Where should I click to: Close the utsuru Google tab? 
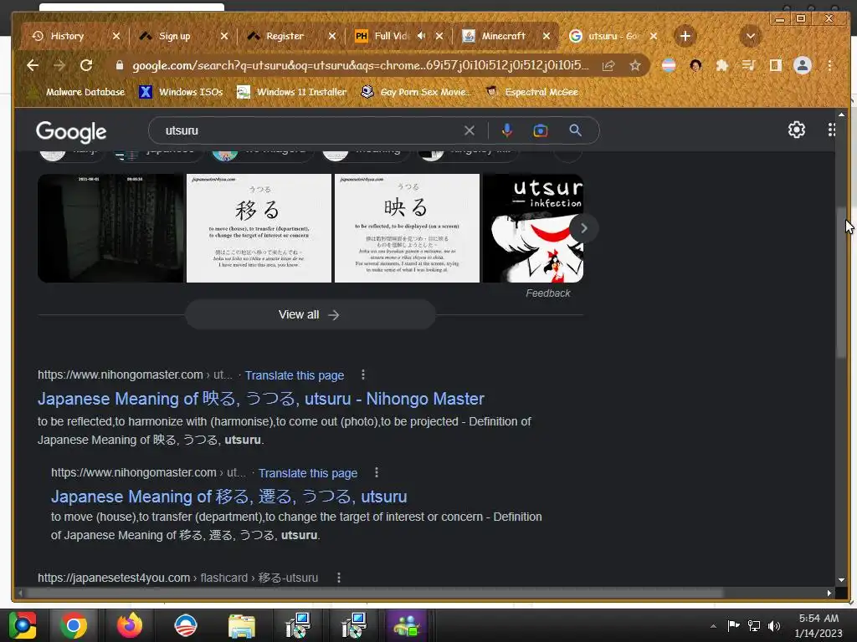pyautogui.click(x=653, y=36)
